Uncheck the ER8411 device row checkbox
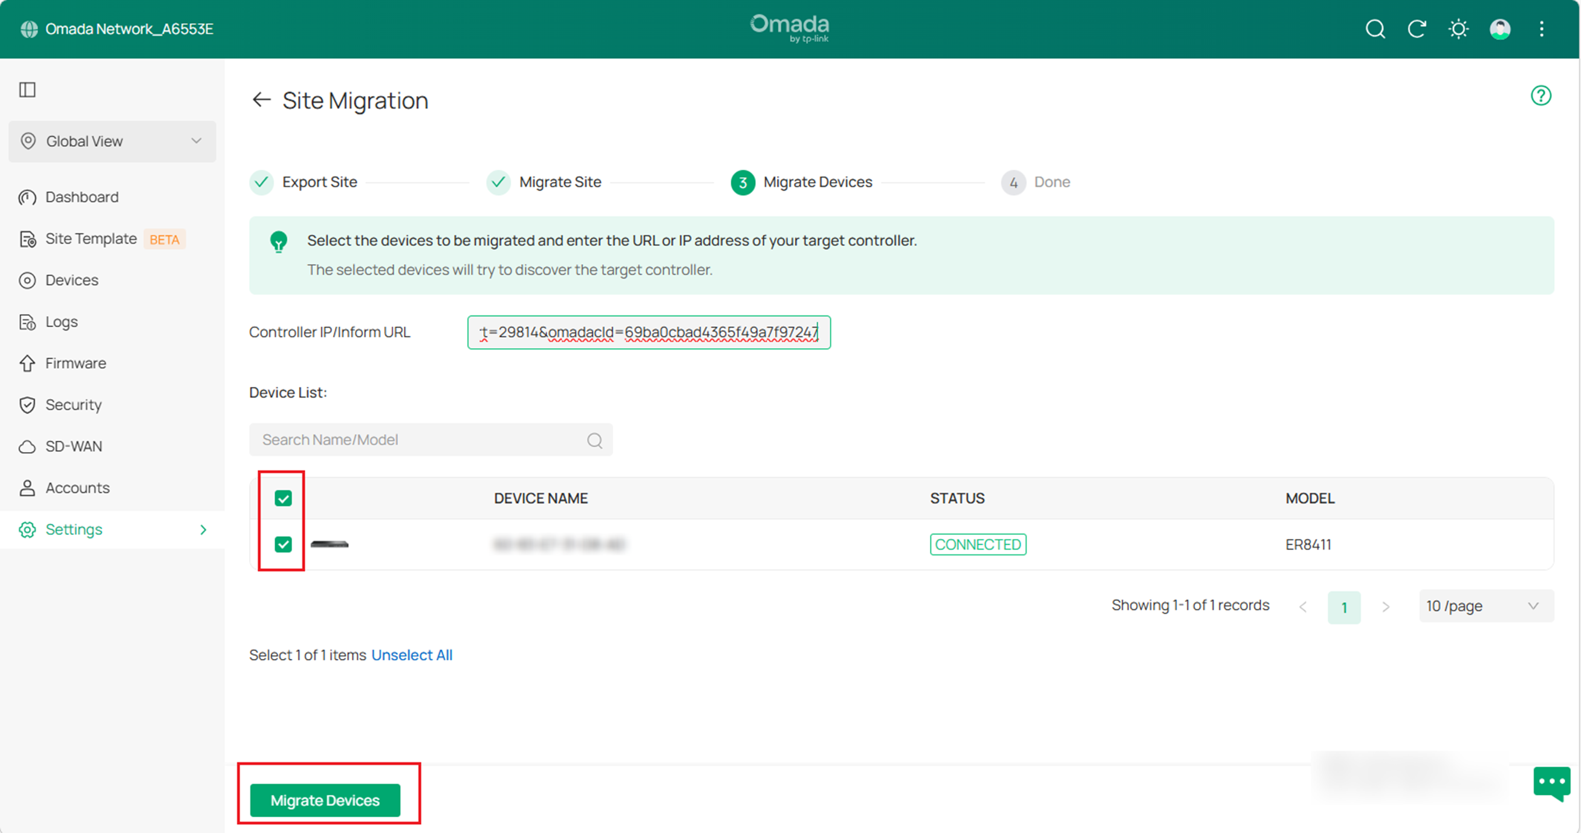This screenshot has width=1581, height=833. tap(283, 544)
